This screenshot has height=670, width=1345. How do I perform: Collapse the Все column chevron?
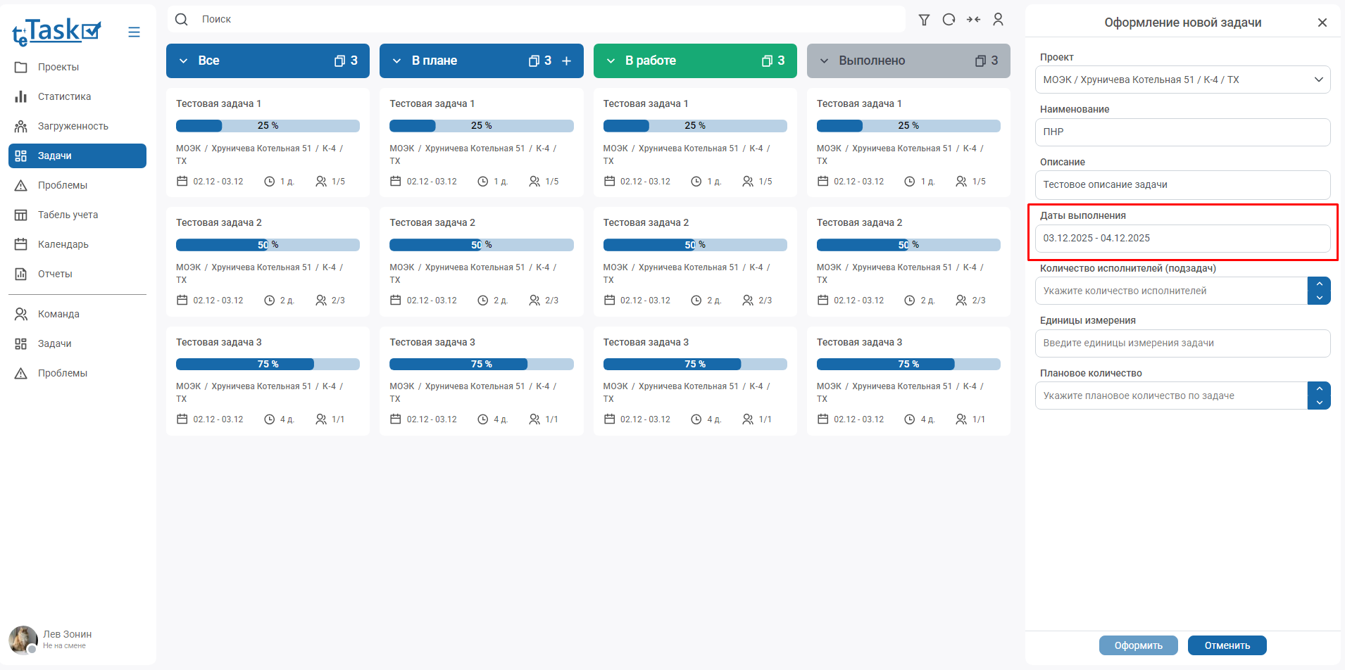tap(183, 61)
